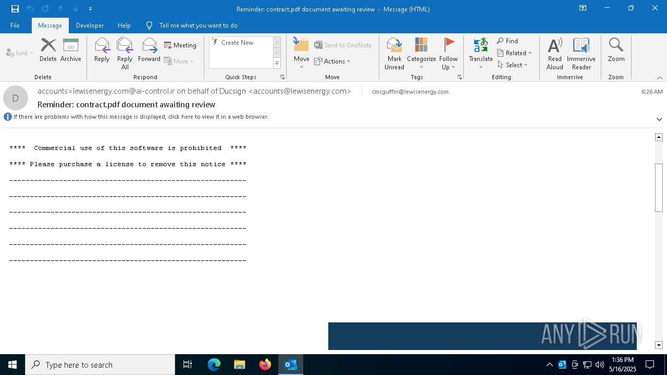Open the Follow Up flag menu
The height and width of the screenshot is (375, 667).
click(448, 54)
